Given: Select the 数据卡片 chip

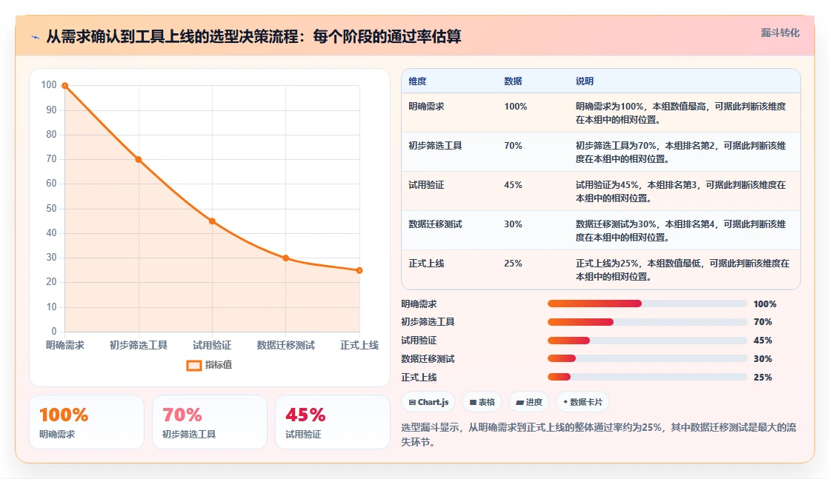Looking at the screenshot, I should tap(582, 402).
